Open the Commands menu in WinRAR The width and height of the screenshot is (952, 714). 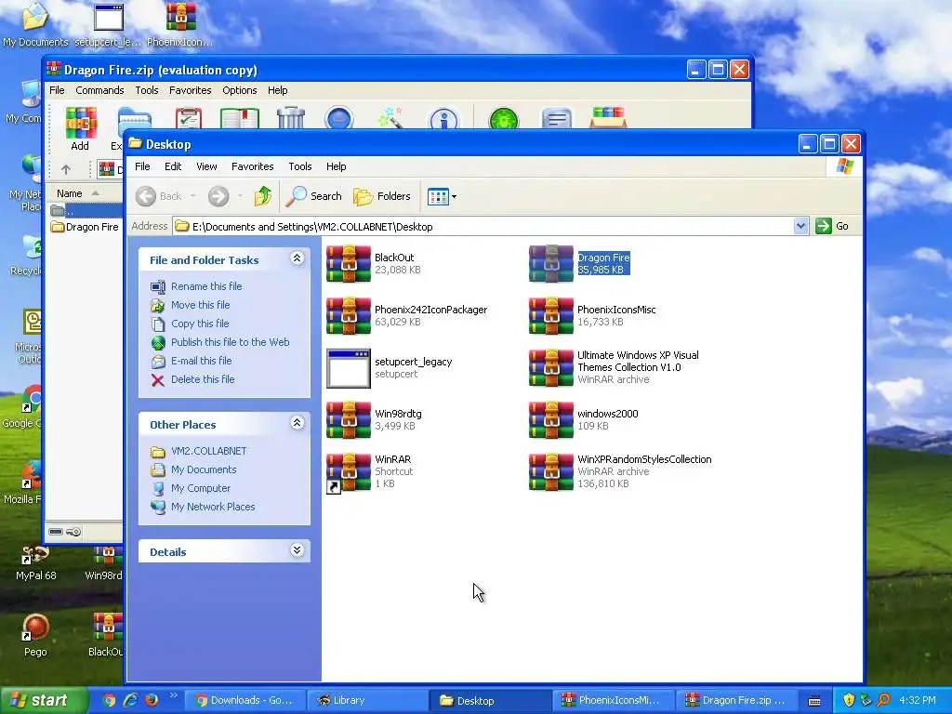tap(99, 90)
